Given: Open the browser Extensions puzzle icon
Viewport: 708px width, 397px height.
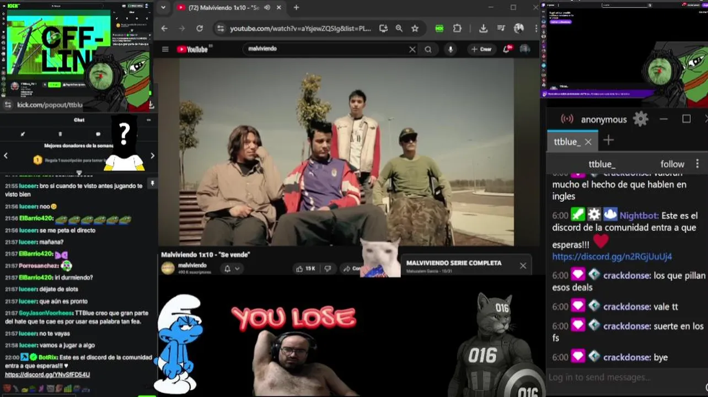Looking at the screenshot, I should point(457,28).
